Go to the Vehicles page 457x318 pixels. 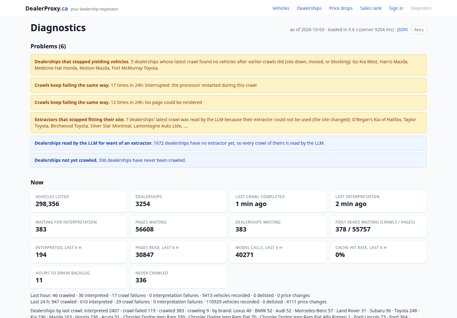281,8
